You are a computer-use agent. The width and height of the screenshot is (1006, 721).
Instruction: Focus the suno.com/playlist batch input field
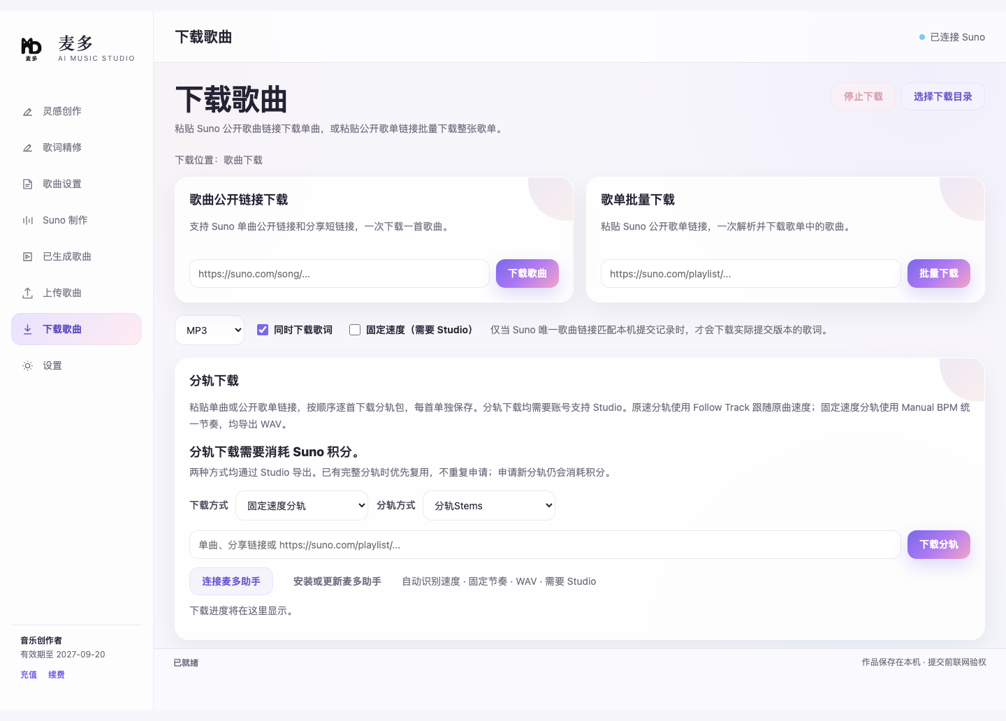[x=751, y=274]
